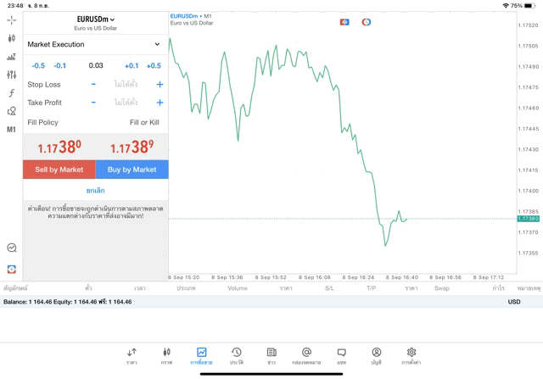Open the History (ประวัติ) tab icon
This screenshot has height=379, width=543.
tap(236, 355)
